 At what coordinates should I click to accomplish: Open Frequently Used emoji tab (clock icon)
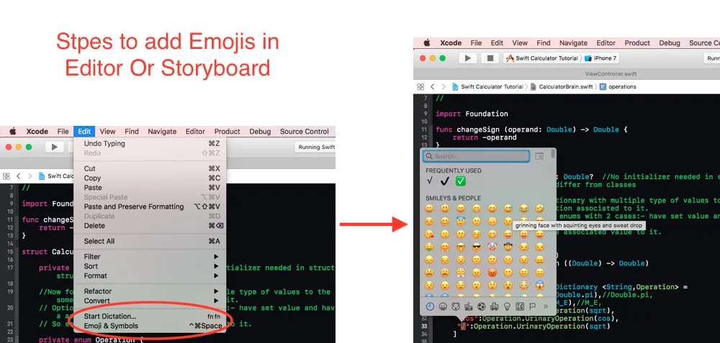(x=430, y=306)
